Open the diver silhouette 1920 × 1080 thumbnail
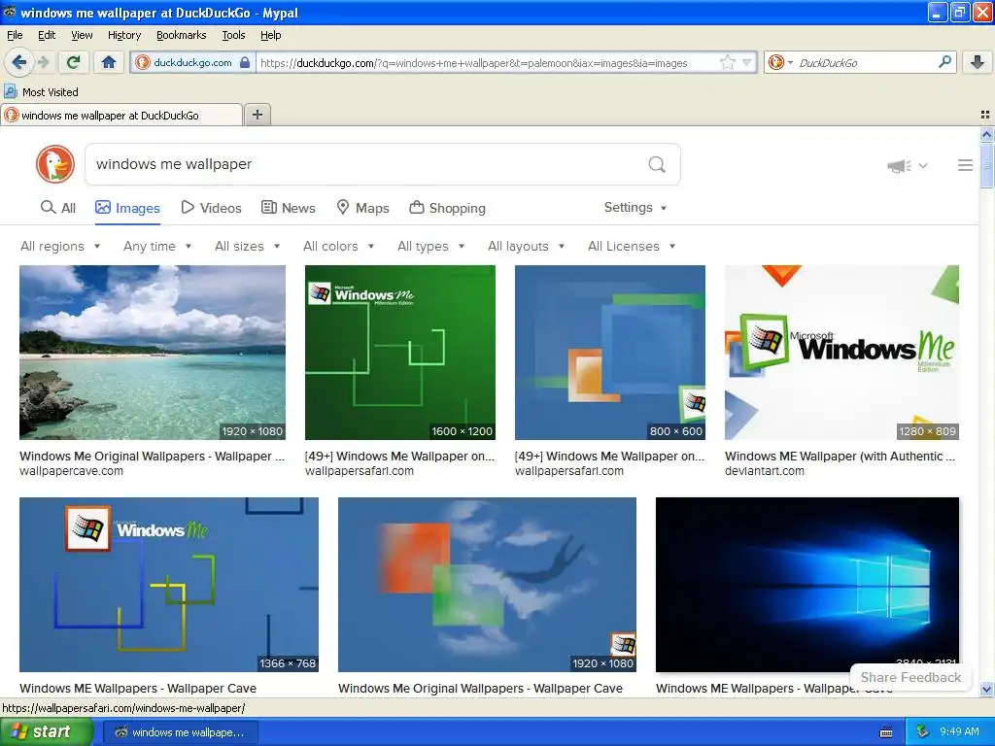Screen dimensions: 995x746 [x=487, y=584]
